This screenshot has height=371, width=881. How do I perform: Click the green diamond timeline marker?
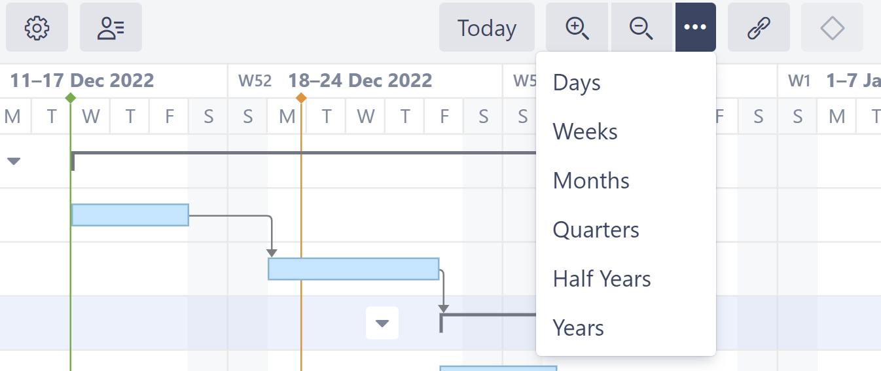[71, 97]
